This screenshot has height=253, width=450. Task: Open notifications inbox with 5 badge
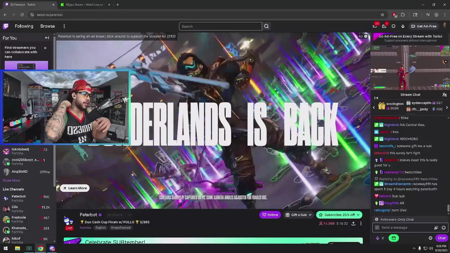[384, 26]
